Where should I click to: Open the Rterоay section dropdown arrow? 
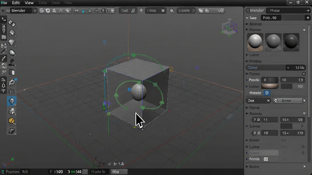(x=304, y=114)
